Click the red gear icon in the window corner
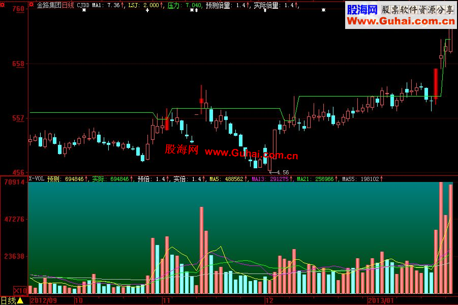458x305 pixels. coord(3,5)
